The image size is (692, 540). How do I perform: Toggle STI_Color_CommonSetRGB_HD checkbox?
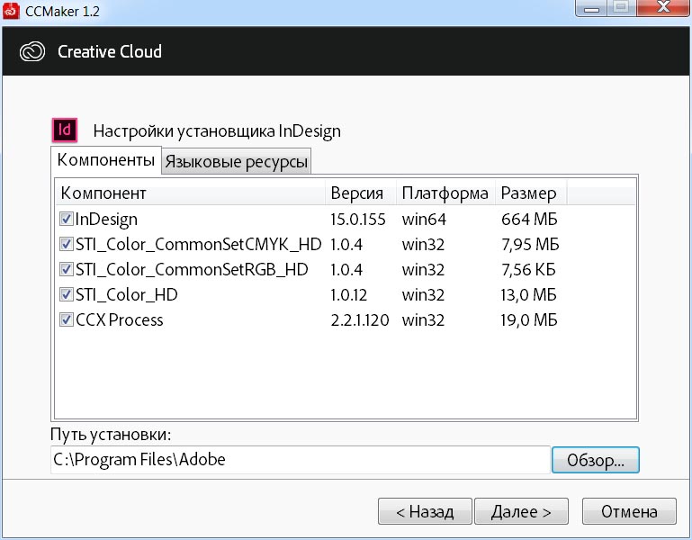tap(67, 269)
